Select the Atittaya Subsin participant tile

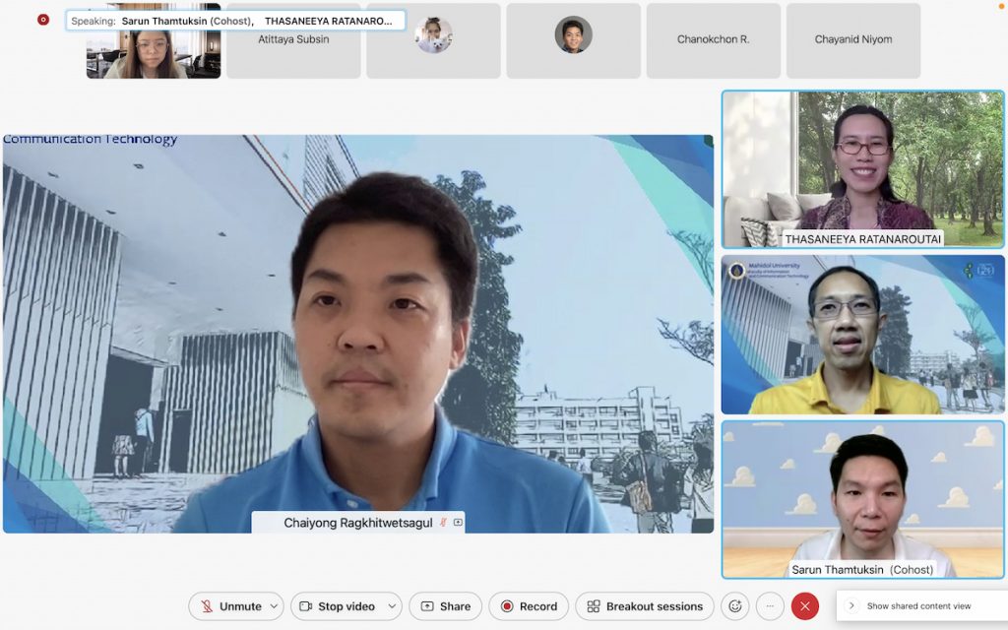click(x=293, y=40)
